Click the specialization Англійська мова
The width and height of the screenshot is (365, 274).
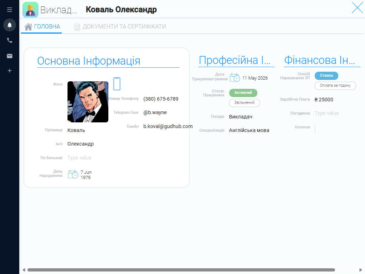tap(249, 130)
